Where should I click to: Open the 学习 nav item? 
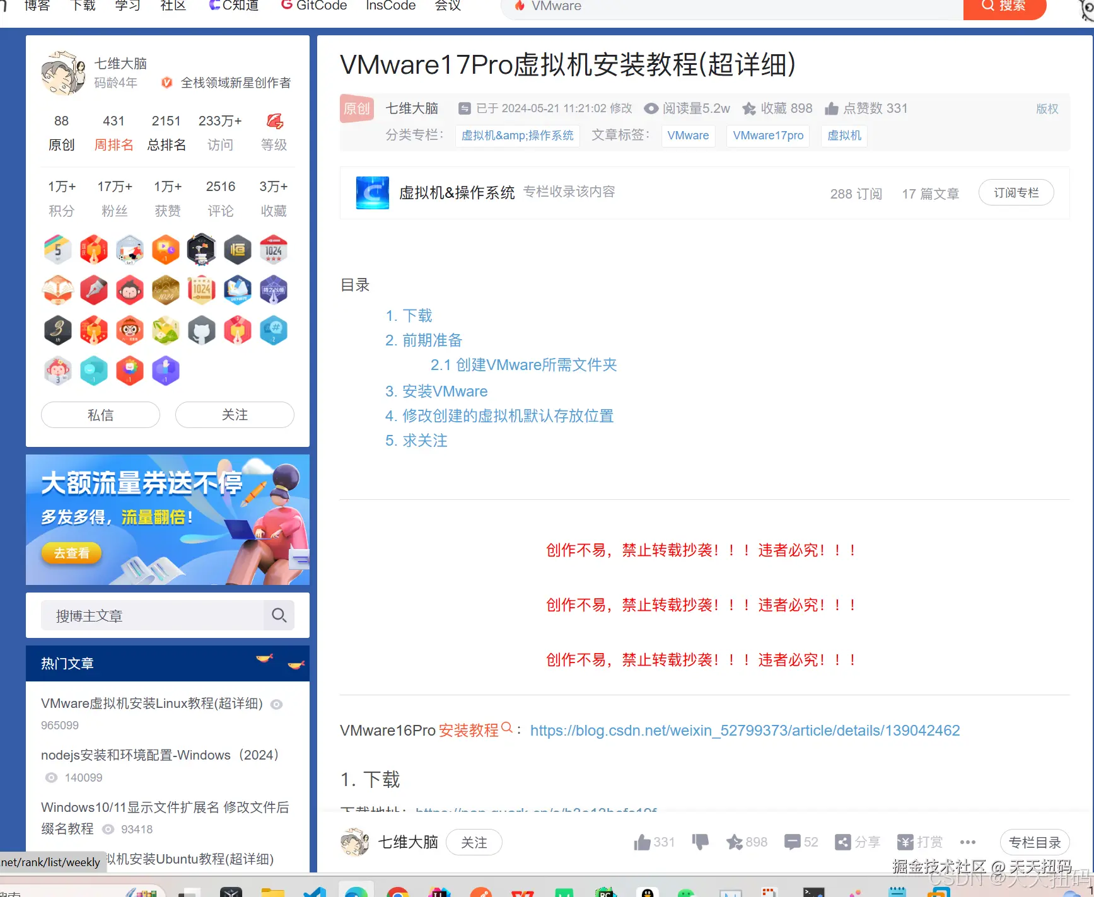pos(127,6)
